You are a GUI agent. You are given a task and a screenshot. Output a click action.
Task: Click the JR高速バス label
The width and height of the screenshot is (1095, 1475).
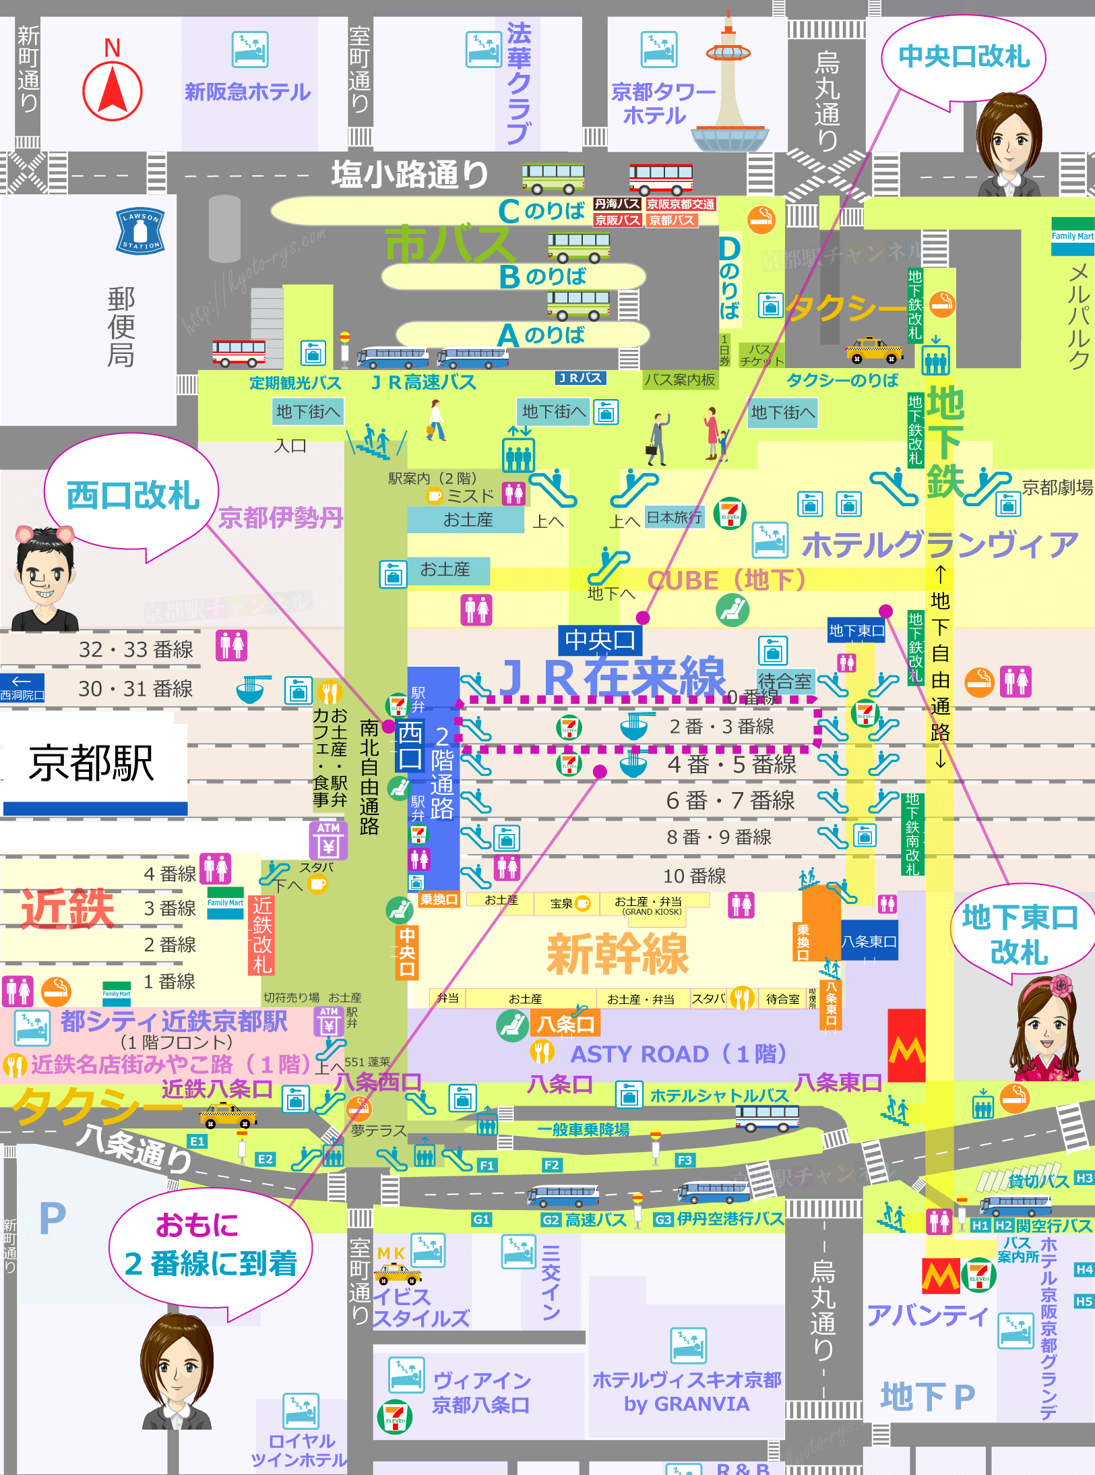point(424,382)
